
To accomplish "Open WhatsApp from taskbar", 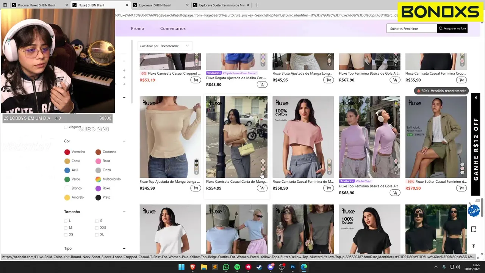I will click(x=226, y=267).
